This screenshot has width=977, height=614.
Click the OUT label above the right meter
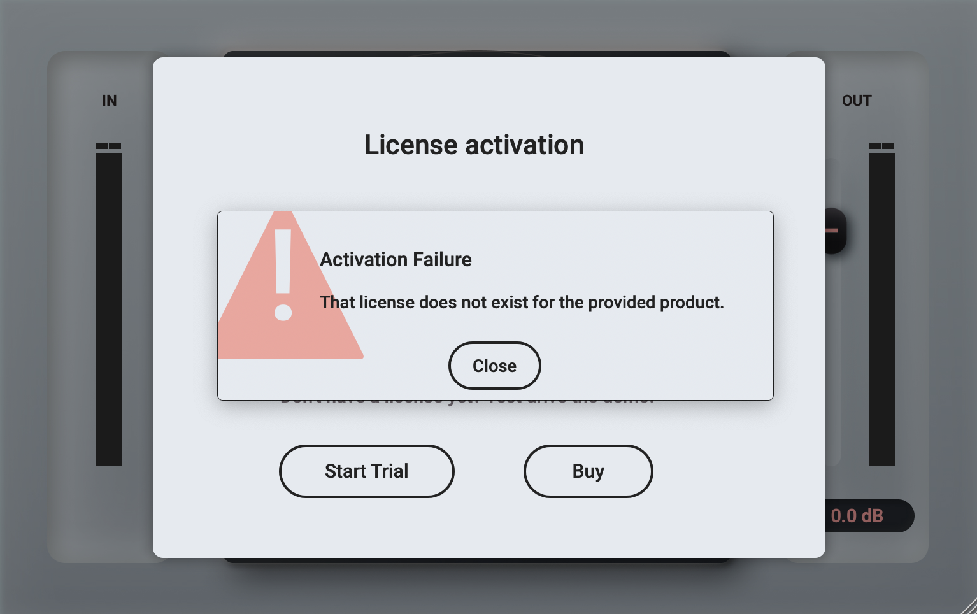(857, 100)
